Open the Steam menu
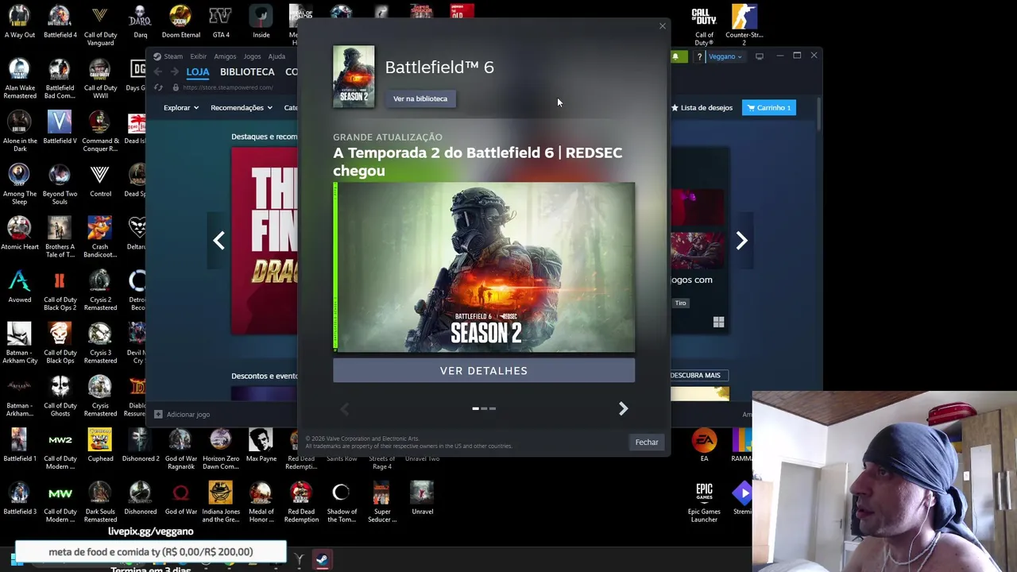 [168, 56]
